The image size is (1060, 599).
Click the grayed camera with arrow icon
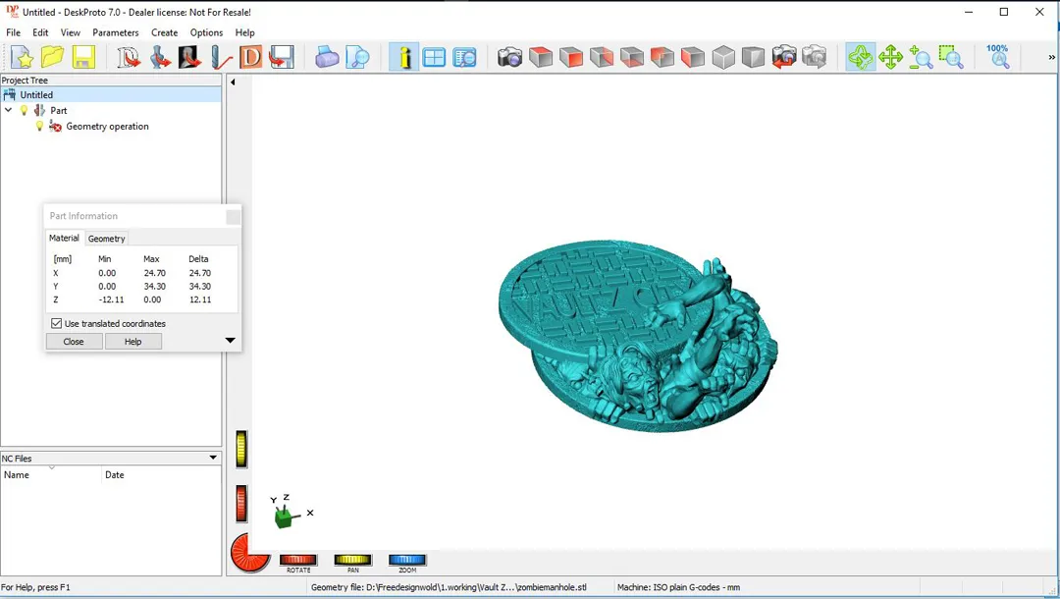click(x=815, y=58)
